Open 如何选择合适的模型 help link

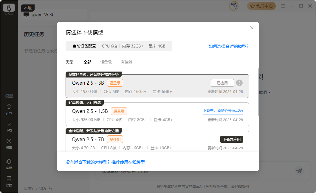[x=228, y=46]
